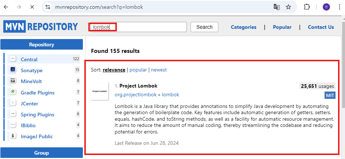Viewport: 345px width, 159px height.
Task: Click 'Last Release on Jun 28, 2024' text
Action: [x=146, y=143]
